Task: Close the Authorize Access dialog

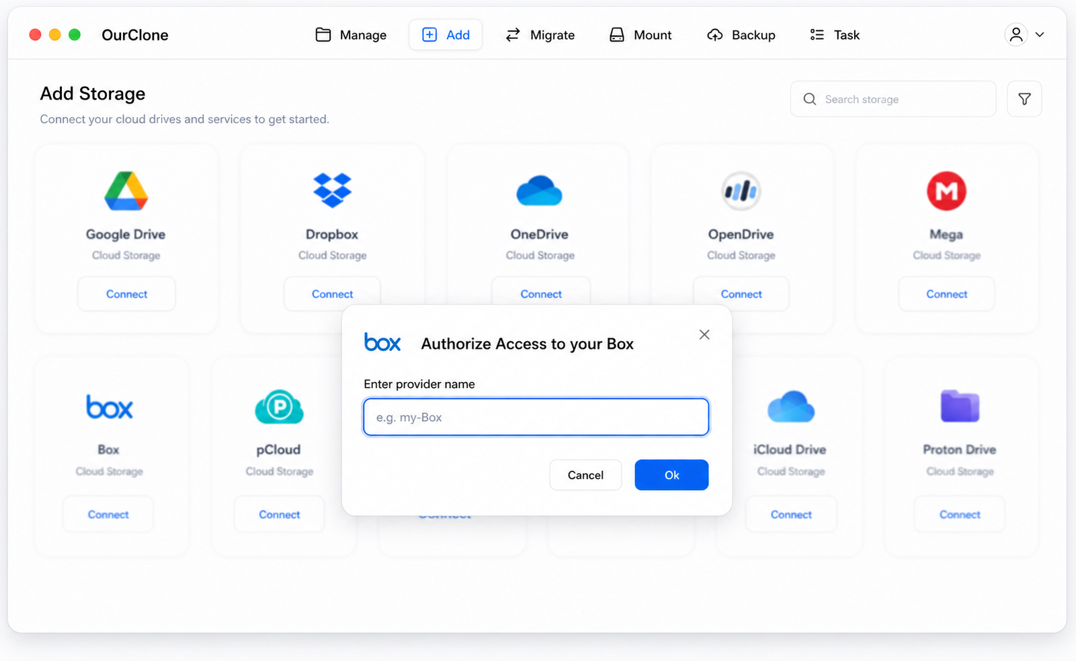Action: (x=704, y=335)
